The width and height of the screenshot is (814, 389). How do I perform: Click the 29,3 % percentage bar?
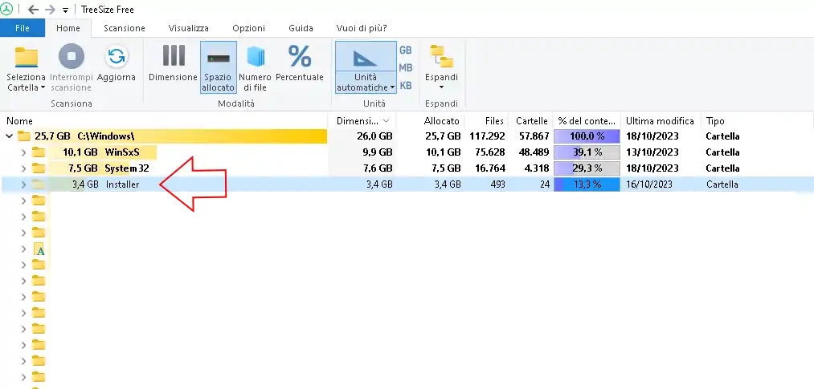click(x=587, y=168)
